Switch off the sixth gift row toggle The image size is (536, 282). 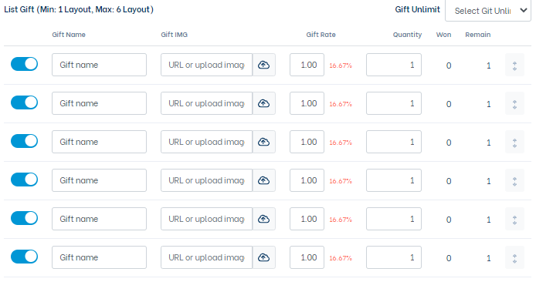pos(24,257)
